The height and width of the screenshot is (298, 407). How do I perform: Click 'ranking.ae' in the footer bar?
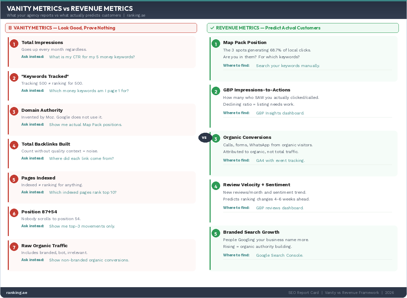[x=17, y=293]
